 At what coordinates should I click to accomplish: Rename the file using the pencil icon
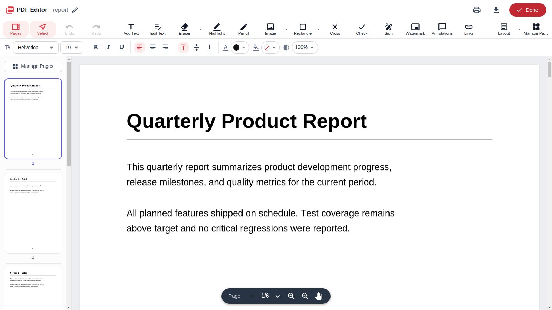[x=75, y=10]
